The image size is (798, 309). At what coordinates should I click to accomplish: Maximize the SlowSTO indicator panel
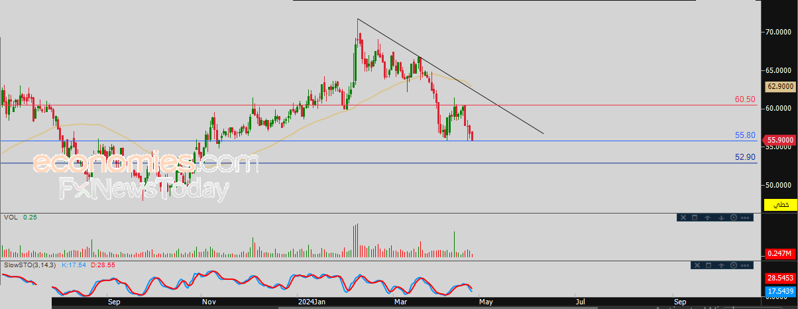709,265
